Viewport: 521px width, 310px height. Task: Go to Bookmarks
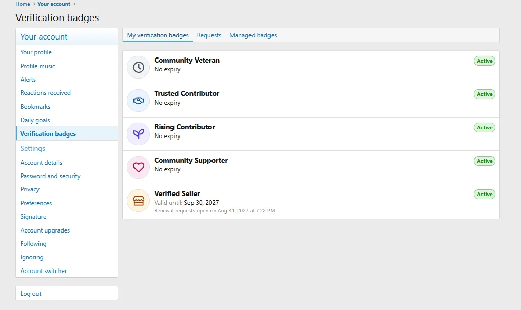[35, 107]
